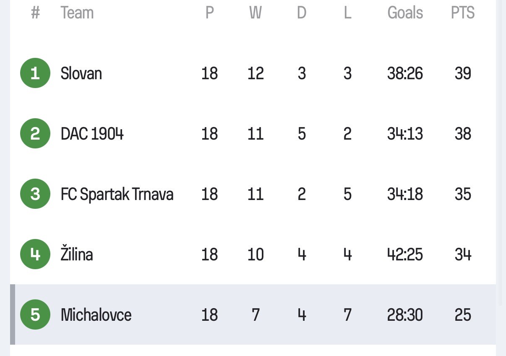Click the # rank column header
Screen dimensions: 506x356
click(35, 13)
